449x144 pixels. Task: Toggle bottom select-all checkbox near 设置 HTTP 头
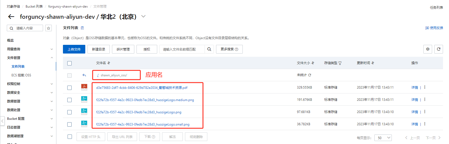[70, 137]
